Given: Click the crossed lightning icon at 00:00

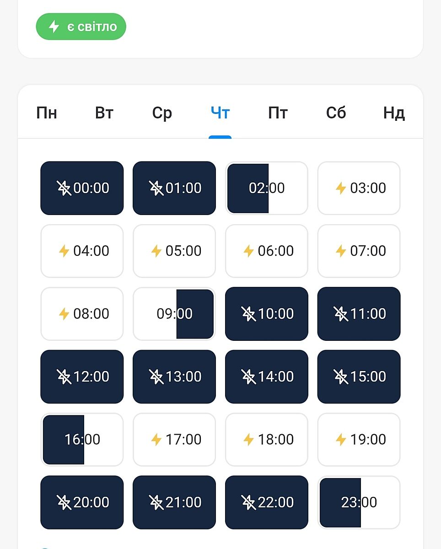Looking at the screenshot, I should (64, 188).
